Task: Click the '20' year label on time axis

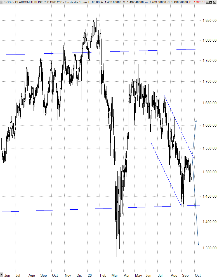Action: (89, 275)
